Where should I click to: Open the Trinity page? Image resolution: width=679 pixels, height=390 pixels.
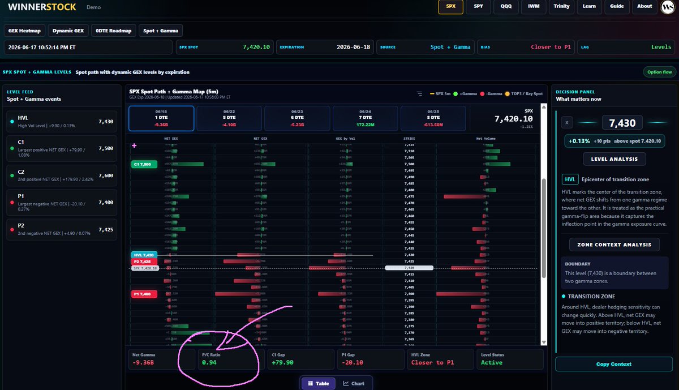(562, 6)
